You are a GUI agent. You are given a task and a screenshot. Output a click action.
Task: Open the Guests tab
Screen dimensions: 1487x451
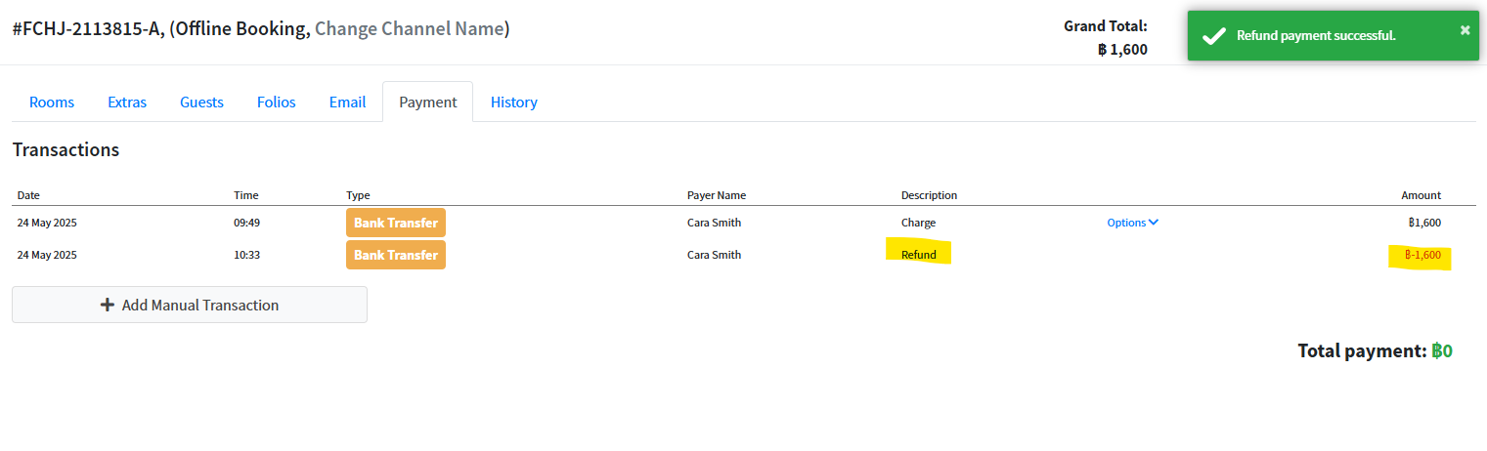[201, 102]
